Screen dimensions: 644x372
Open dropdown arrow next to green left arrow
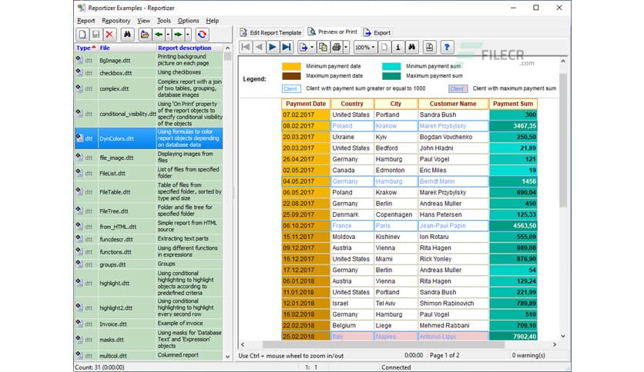[x=168, y=35]
